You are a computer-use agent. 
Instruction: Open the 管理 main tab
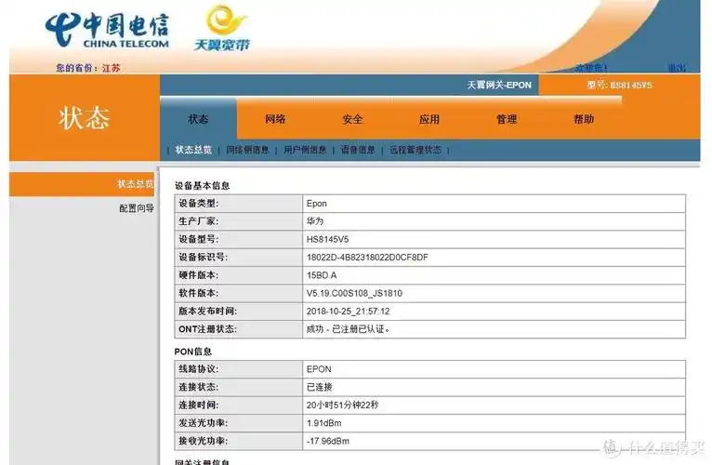tap(507, 120)
